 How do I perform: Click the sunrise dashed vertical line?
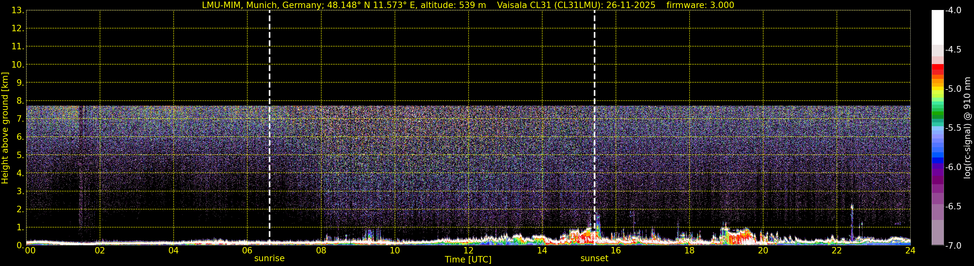[269, 128]
